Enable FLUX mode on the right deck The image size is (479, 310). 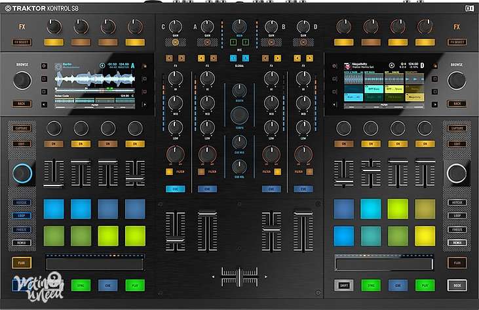pyautogui.click(x=457, y=263)
